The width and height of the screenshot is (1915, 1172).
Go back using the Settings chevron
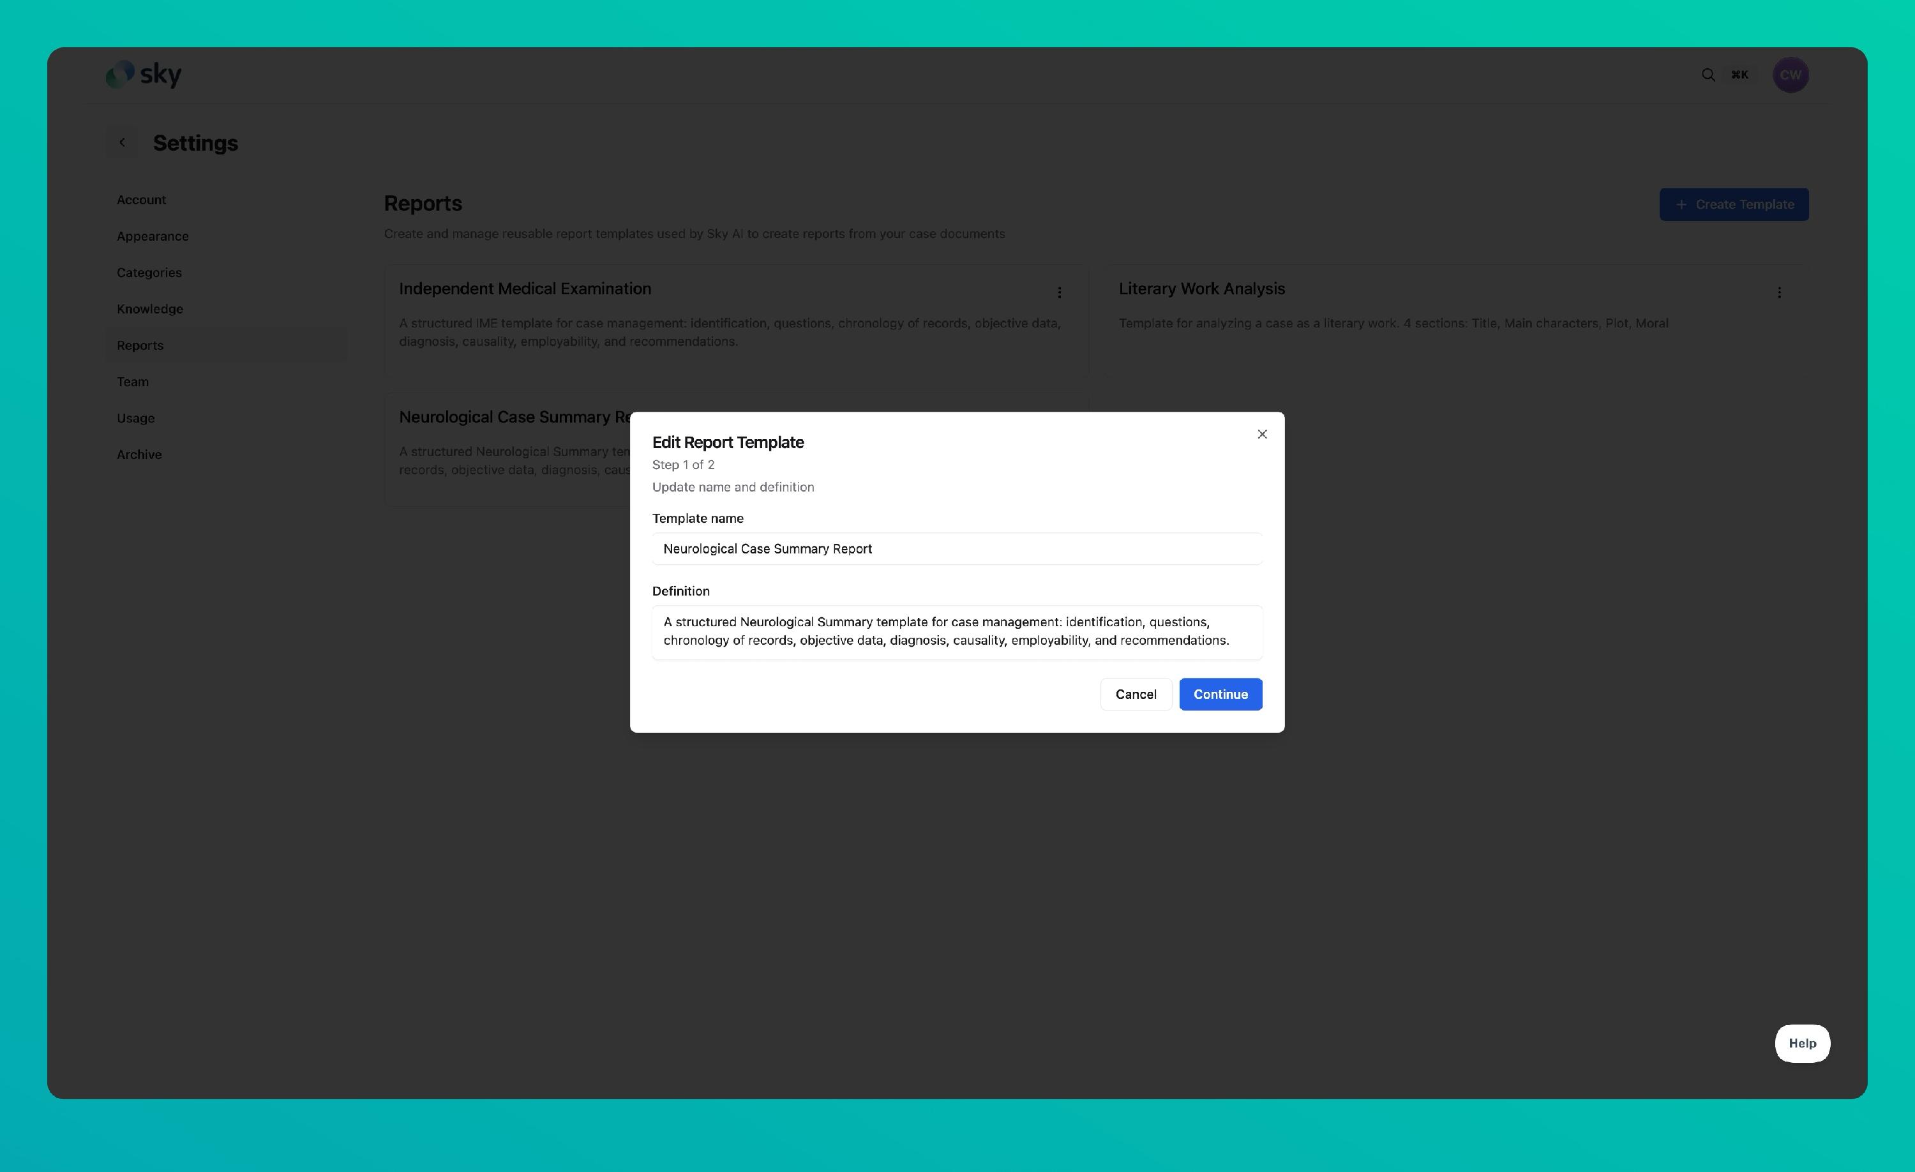(122, 142)
